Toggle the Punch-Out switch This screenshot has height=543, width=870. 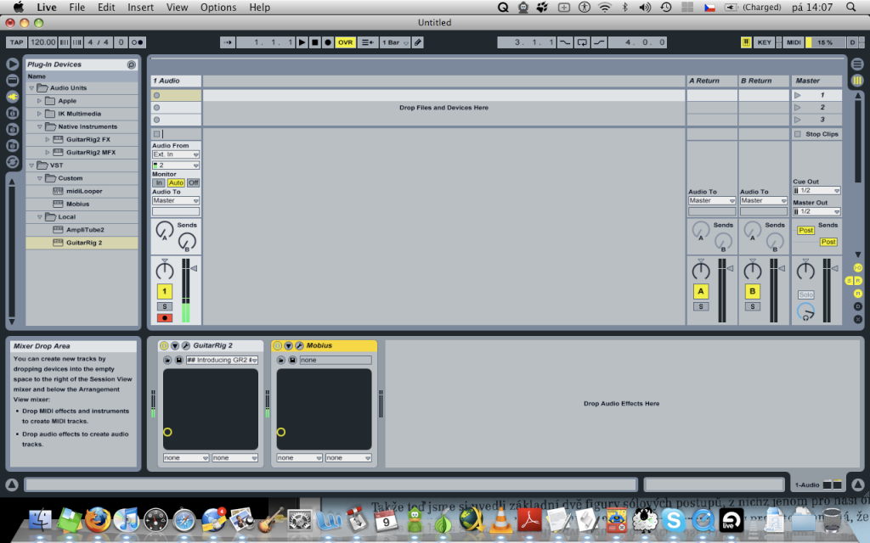pos(599,42)
